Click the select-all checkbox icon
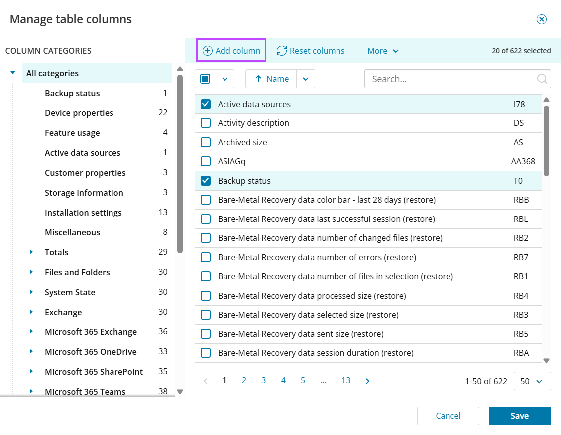The height and width of the screenshot is (435, 561). pyautogui.click(x=205, y=79)
